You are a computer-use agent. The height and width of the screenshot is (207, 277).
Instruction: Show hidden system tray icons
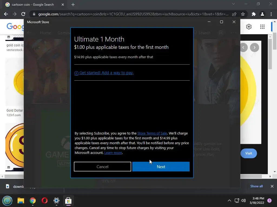229,201
